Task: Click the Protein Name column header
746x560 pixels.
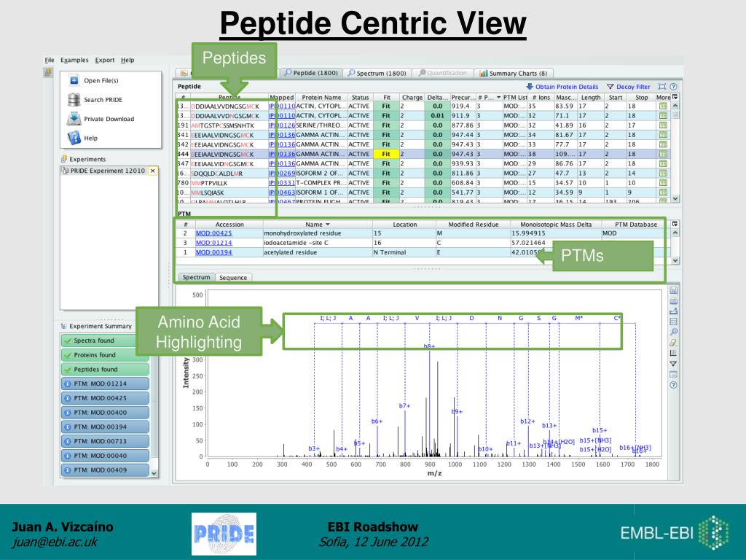Action: coord(321,97)
